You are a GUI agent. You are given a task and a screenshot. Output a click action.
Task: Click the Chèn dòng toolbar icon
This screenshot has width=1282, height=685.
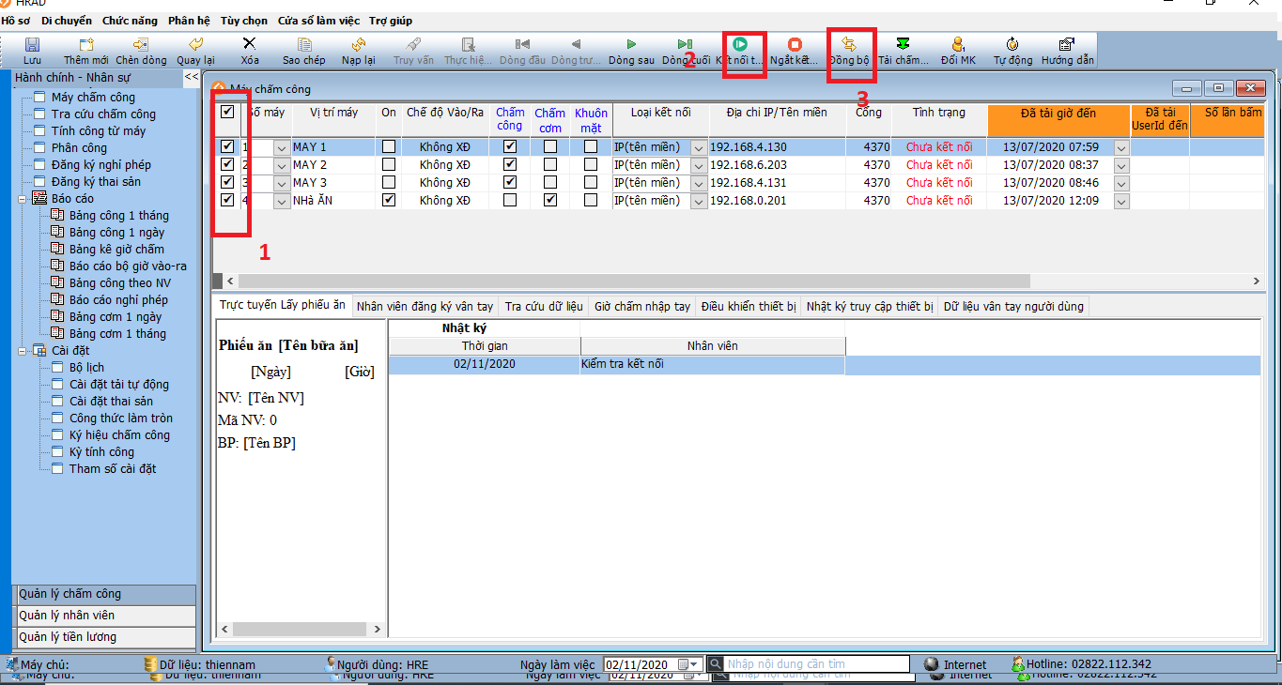click(x=141, y=44)
